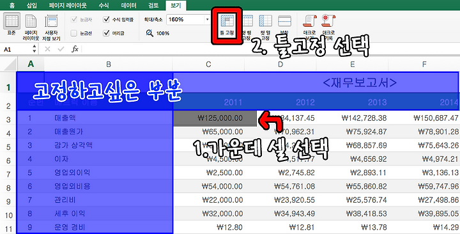Start 매크로 기록 record macro
Image resolution: width=460 pixels, height=234 pixels.
(328, 21)
